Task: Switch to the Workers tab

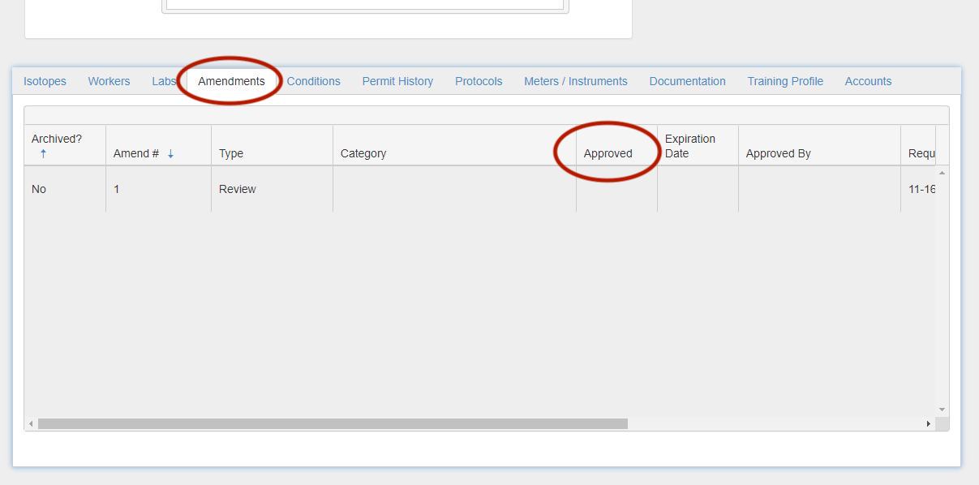Action: (109, 81)
